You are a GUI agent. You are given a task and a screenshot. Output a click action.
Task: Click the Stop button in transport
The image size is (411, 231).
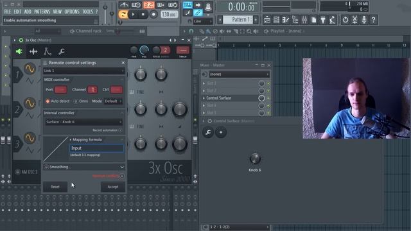tap(143, 14)
